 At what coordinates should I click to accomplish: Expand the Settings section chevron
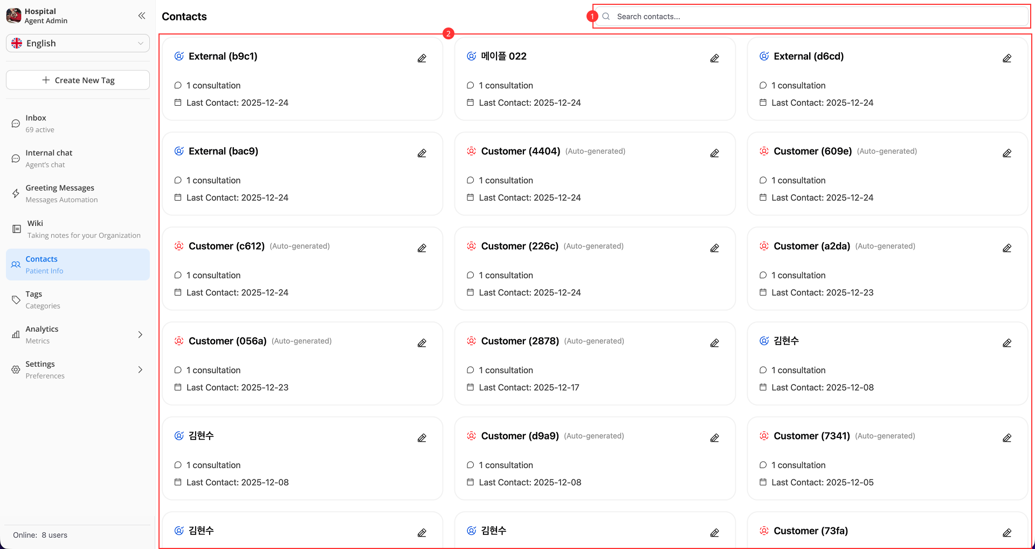pyautogui.click(x=140, y=369)
